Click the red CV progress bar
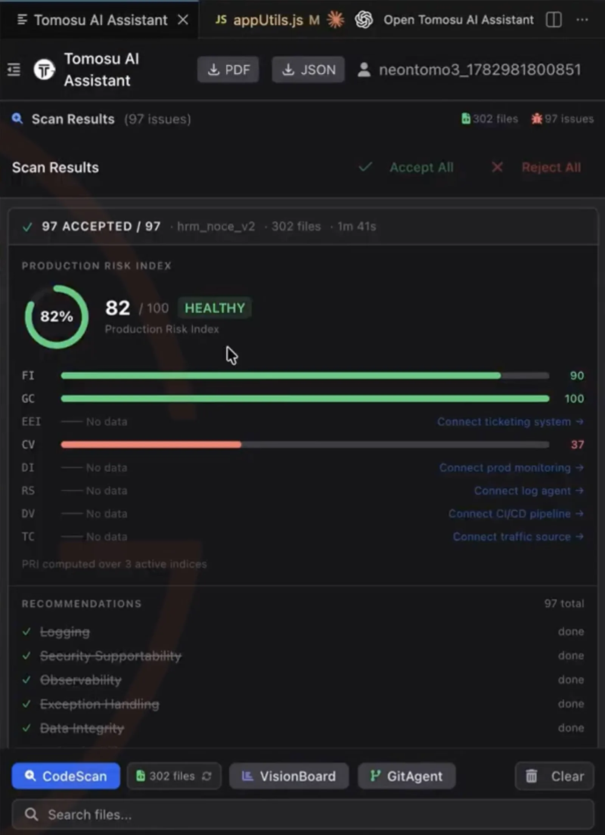605x835 pixels. (x=305, y=445)
